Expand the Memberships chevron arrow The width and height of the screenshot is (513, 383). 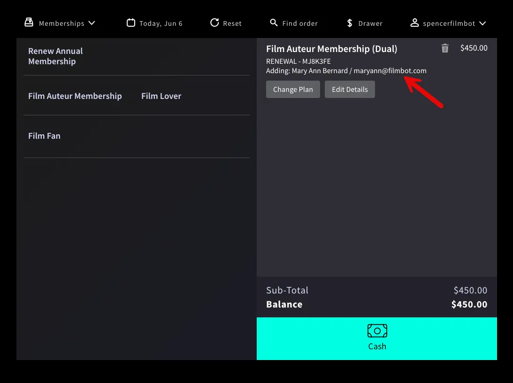pyautogui.click(x=92, y=23)
